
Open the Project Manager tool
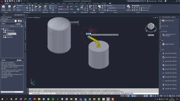[4, 8]
